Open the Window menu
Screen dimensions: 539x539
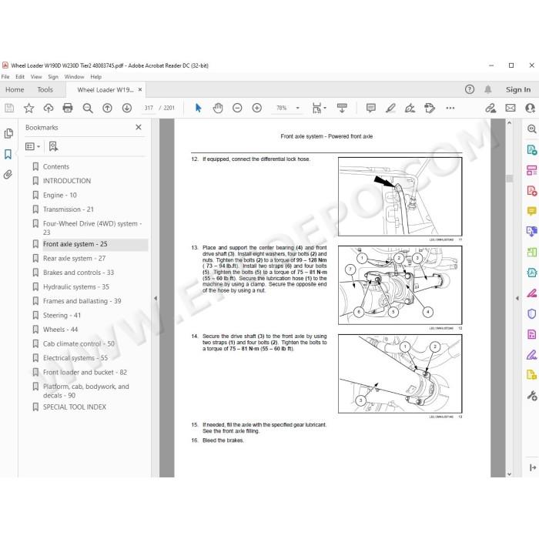(74, 77)
